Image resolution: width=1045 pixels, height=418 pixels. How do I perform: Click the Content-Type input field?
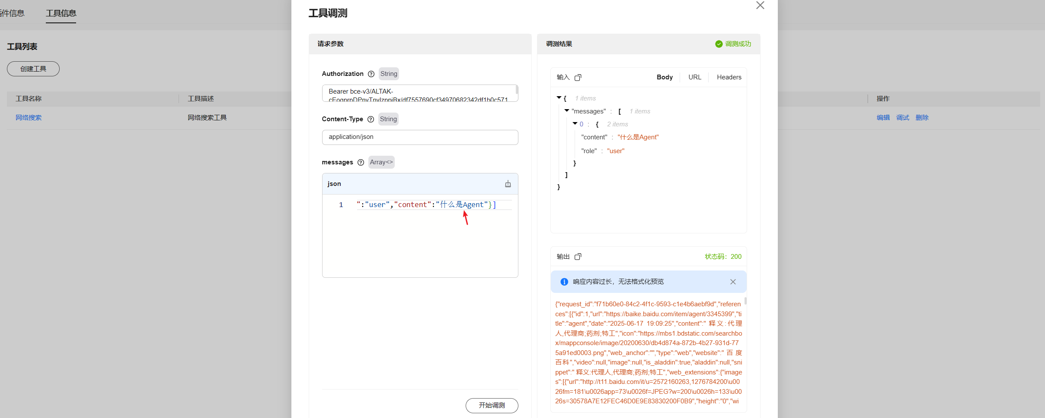[420, 137]
